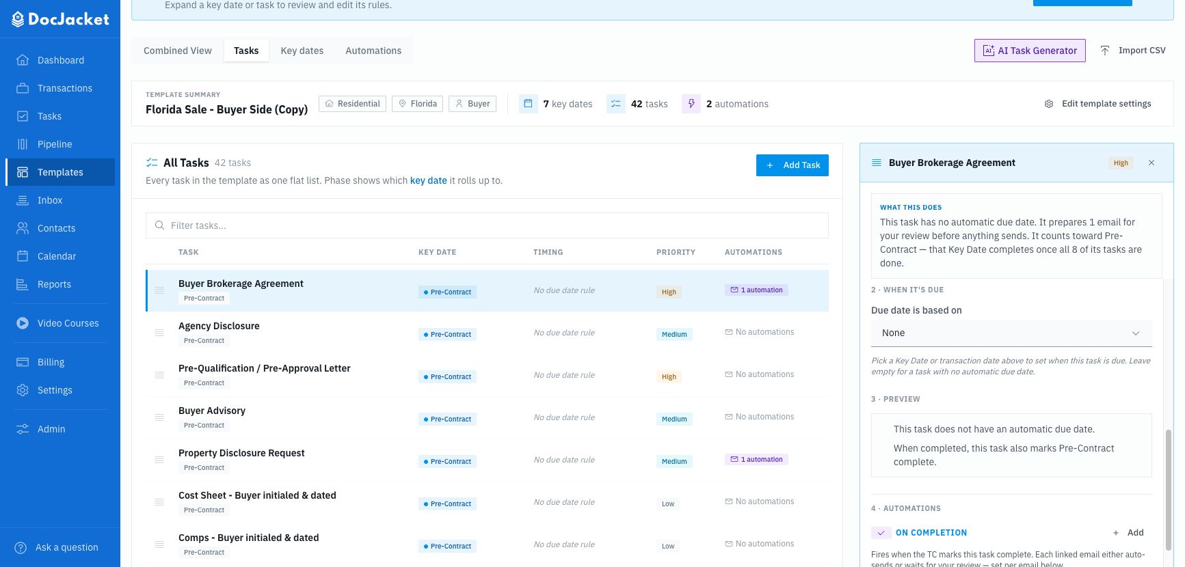Click the Buyer template tag
Screen dimensions: 1185x567
pos(472,104)
